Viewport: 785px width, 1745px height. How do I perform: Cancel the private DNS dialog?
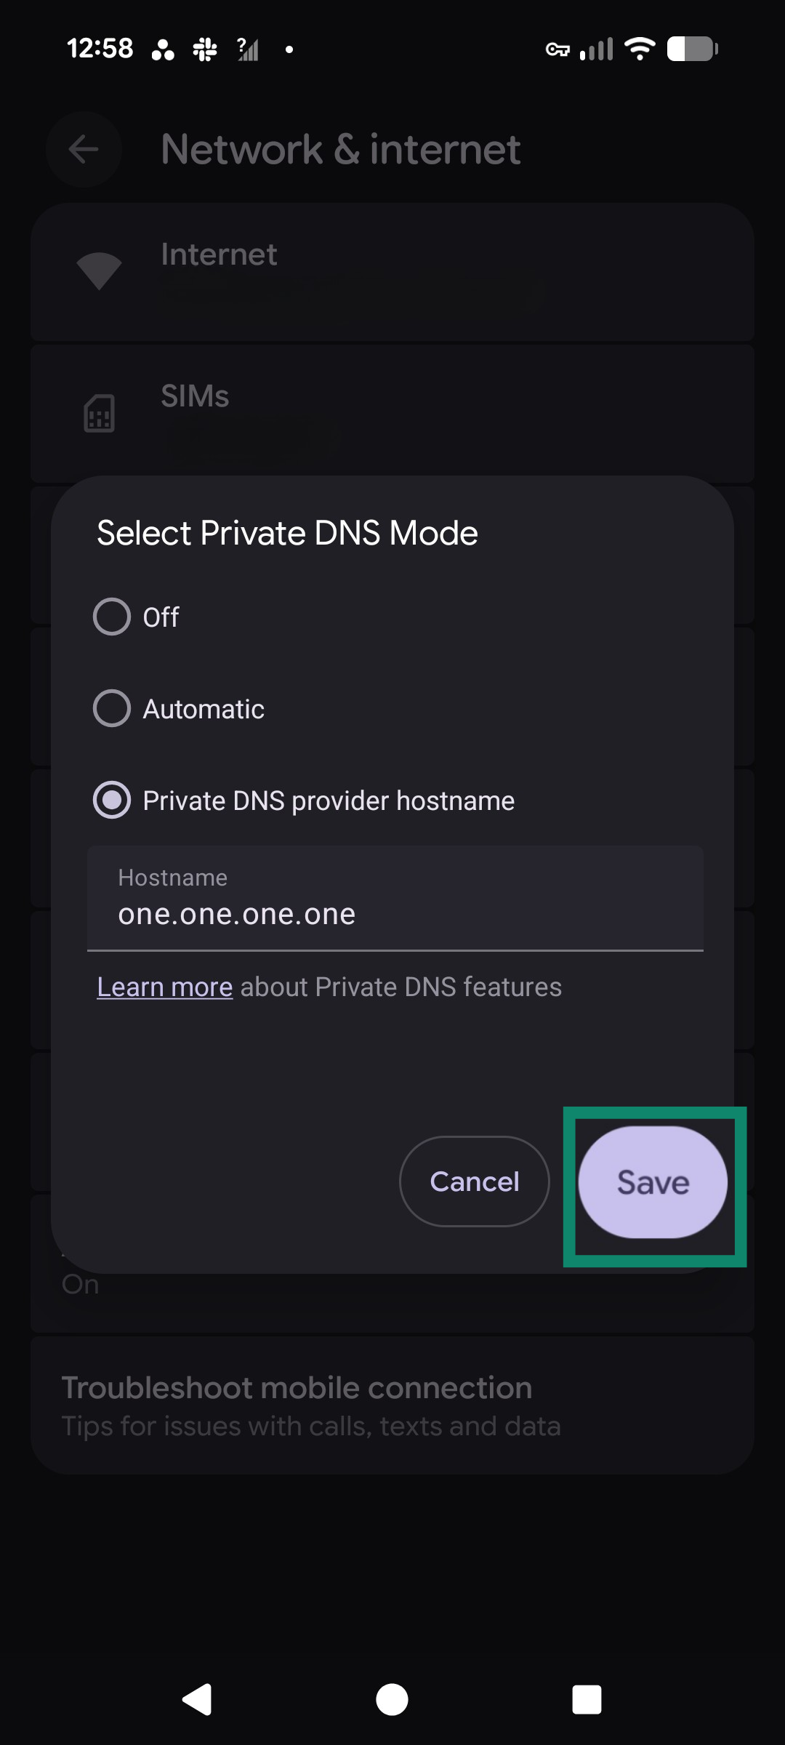[x=474, y=1181]
